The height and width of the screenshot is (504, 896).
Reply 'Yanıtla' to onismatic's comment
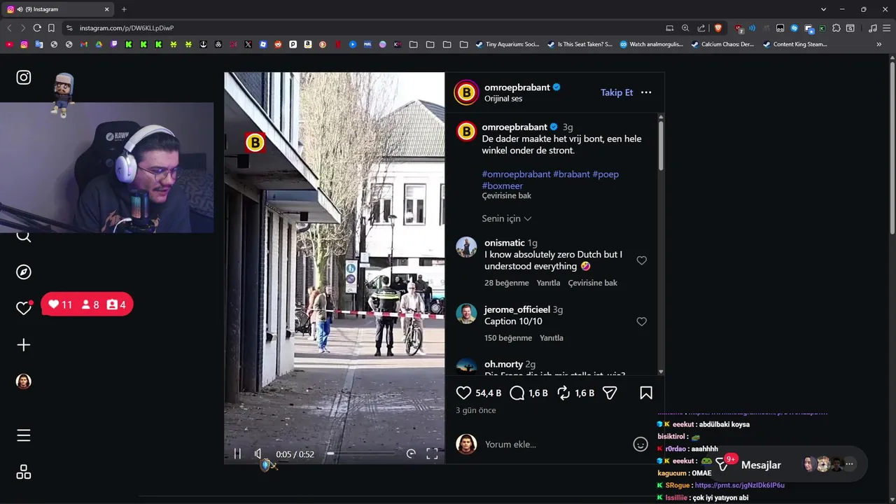coord(548,283)
